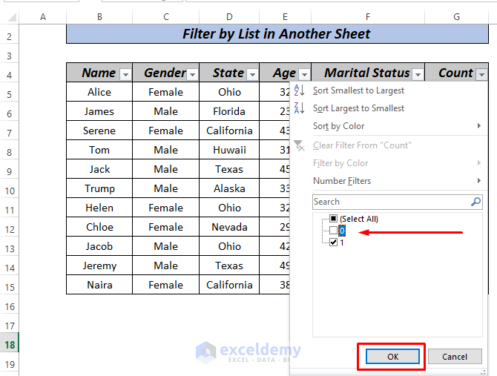Image resolution: width=497 pixels, height=376 pixels.
Task: Select the cell containing Tom
Action: click(x=99, y=150)
